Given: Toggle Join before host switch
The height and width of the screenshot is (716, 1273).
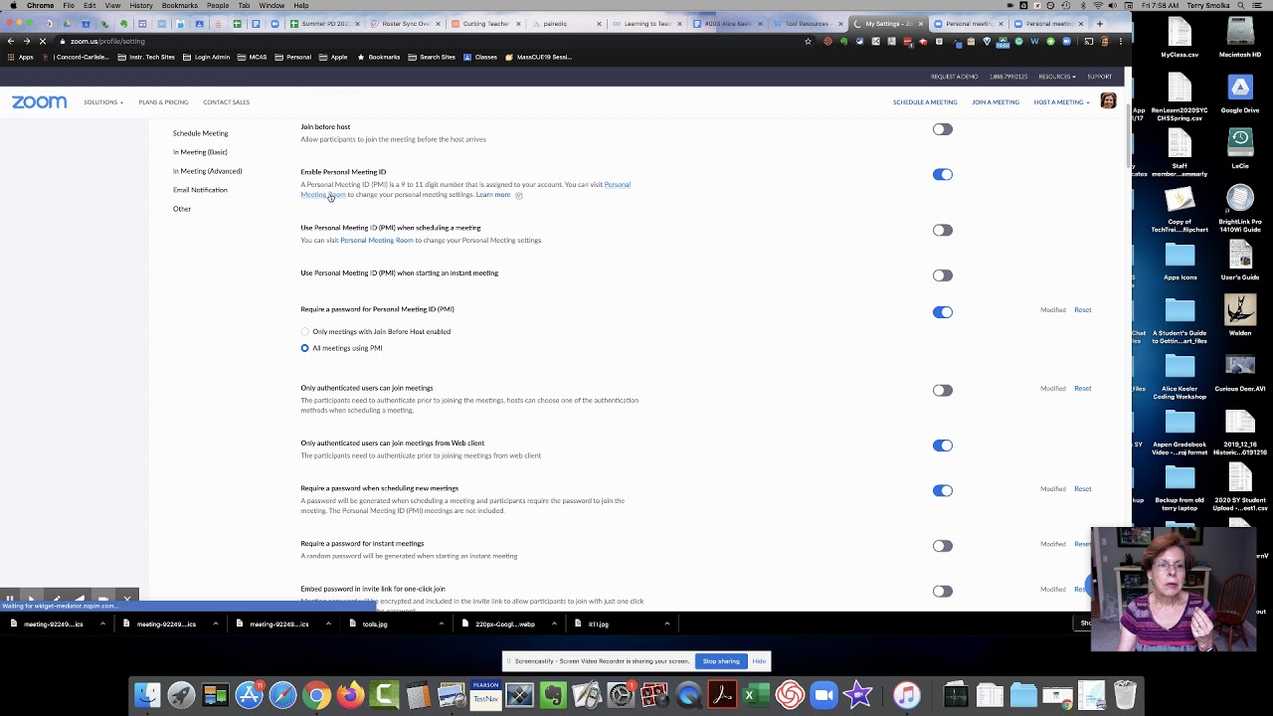Looking at the screenshot, I should point(942,129).
